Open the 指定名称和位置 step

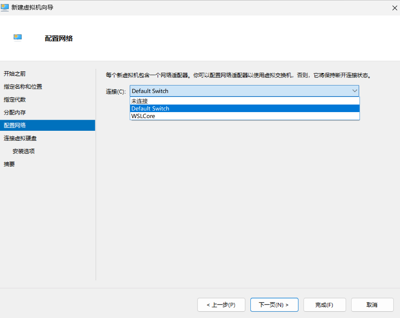[x=23, y=87]
